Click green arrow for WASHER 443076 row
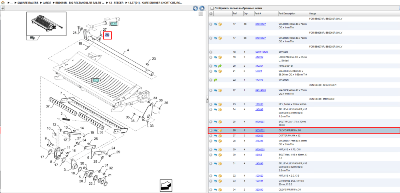Image resolution: width=400 pixels, height=193 pixels. tap(215, 80)
